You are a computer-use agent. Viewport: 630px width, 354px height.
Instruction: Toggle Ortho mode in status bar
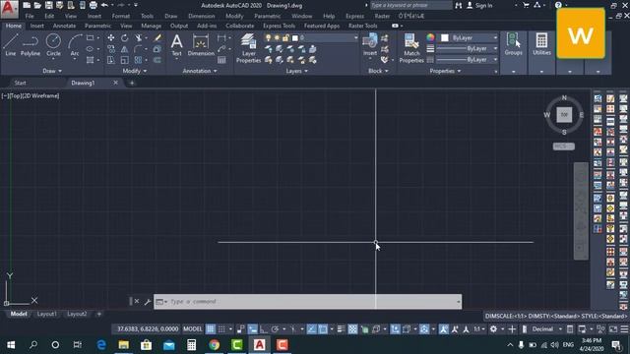264,329
